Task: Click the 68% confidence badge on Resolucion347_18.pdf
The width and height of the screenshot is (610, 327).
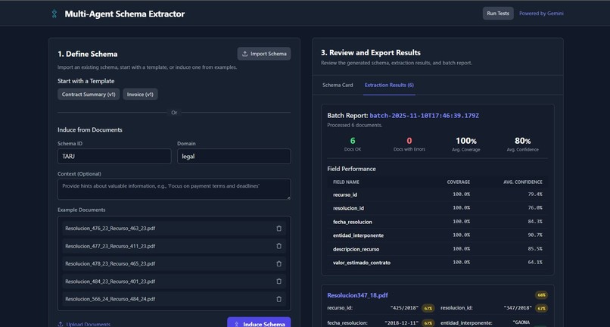Action: click(x=541, y=295)
